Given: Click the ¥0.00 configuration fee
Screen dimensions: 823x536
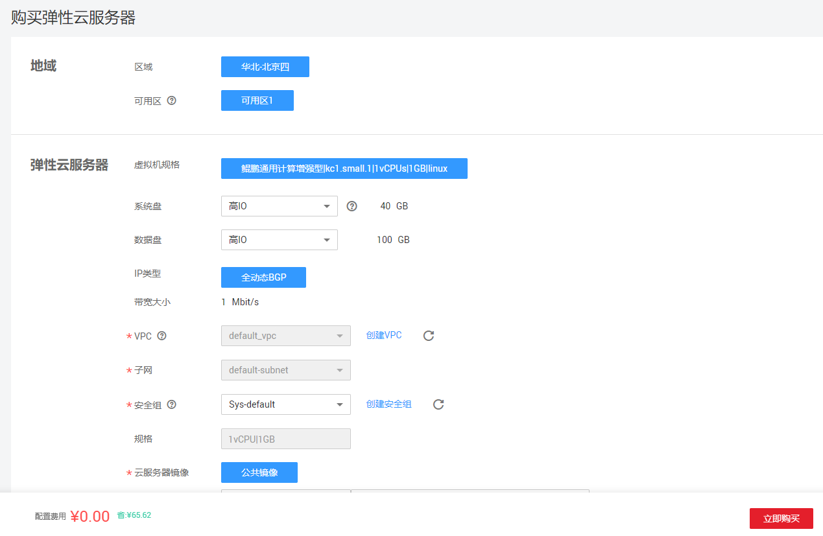Looking at the screenshot, I should [90, 517].
